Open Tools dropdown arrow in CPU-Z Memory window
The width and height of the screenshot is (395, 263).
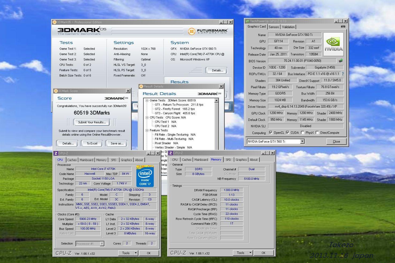coord(250,253)
